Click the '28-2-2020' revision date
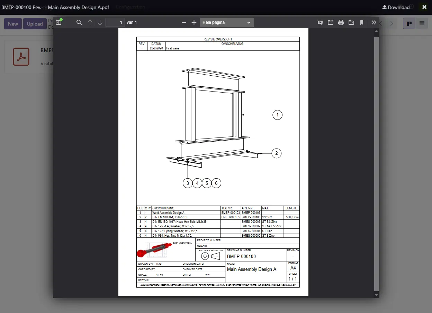Viewport: 432px width, 313px height. tap(156, 48)
